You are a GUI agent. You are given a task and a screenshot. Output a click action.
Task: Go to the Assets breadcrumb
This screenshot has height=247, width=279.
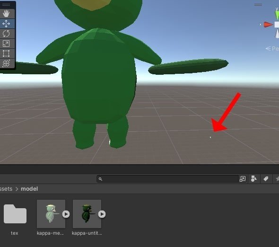[6, 189]
